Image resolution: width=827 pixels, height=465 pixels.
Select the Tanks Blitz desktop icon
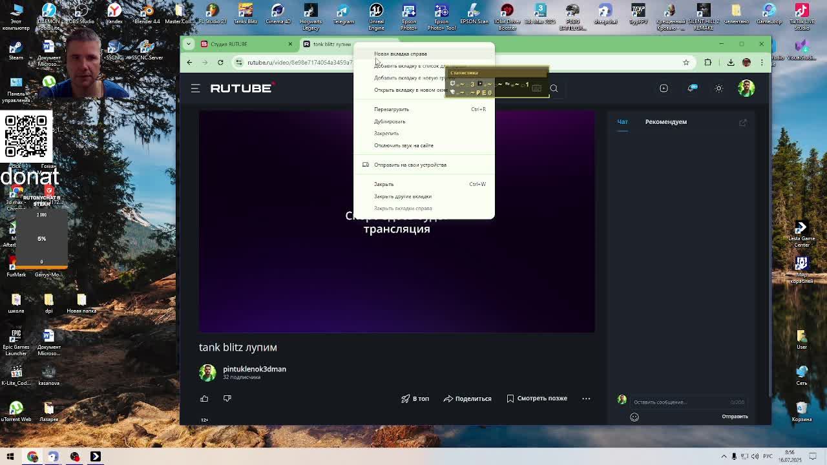click(246, 15)
